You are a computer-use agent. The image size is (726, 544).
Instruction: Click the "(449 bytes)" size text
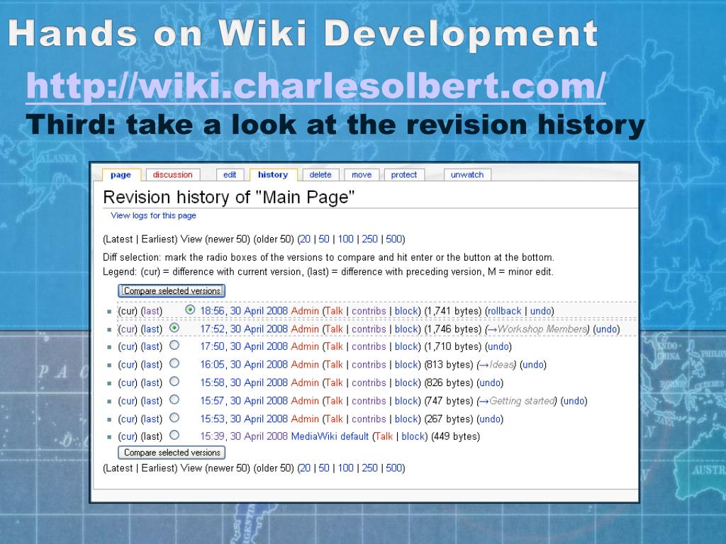pyautogui.click(x=456, y=436)
